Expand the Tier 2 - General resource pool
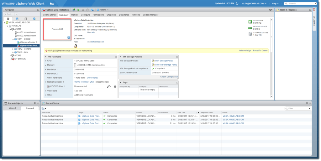Image resolution: width=321 pixels, height=161 pixels. pyautogui.click(x=13, y=49)
